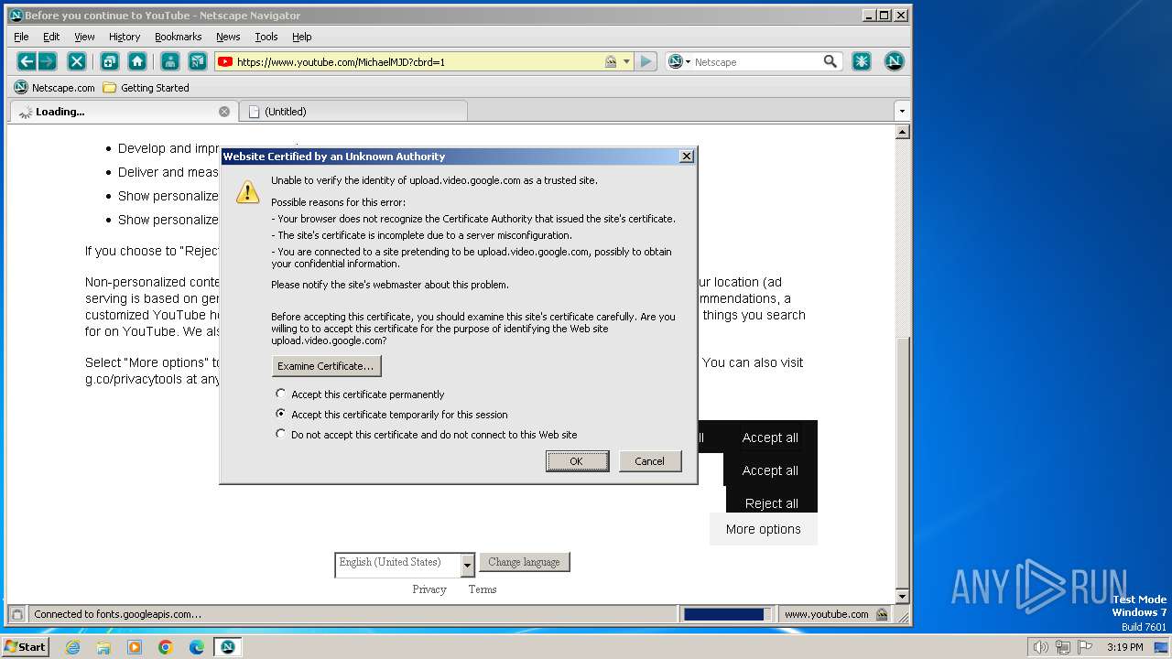Click the taskbar clock showing 3:19 PM

pos(1124,647)
